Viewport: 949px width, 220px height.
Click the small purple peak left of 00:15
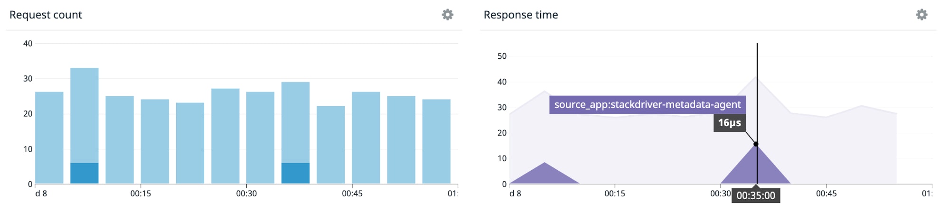click(x=545, y=175)
